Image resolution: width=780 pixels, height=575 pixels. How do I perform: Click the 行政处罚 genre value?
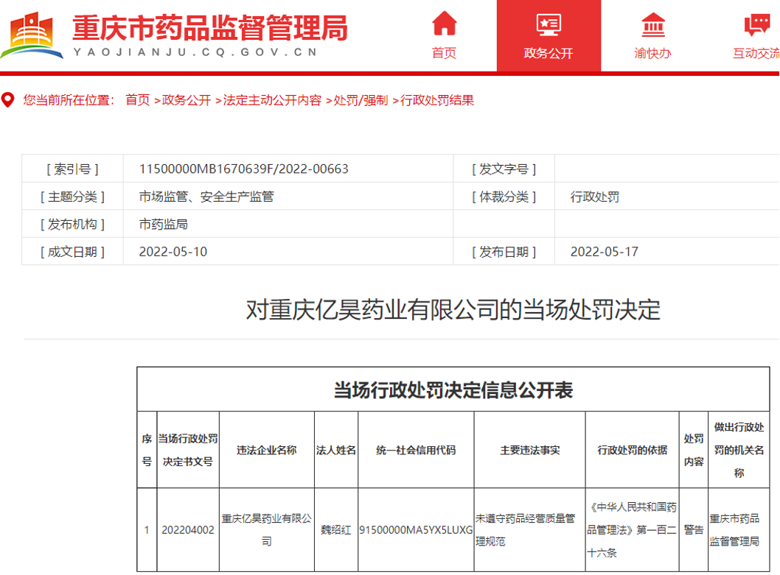594,197
